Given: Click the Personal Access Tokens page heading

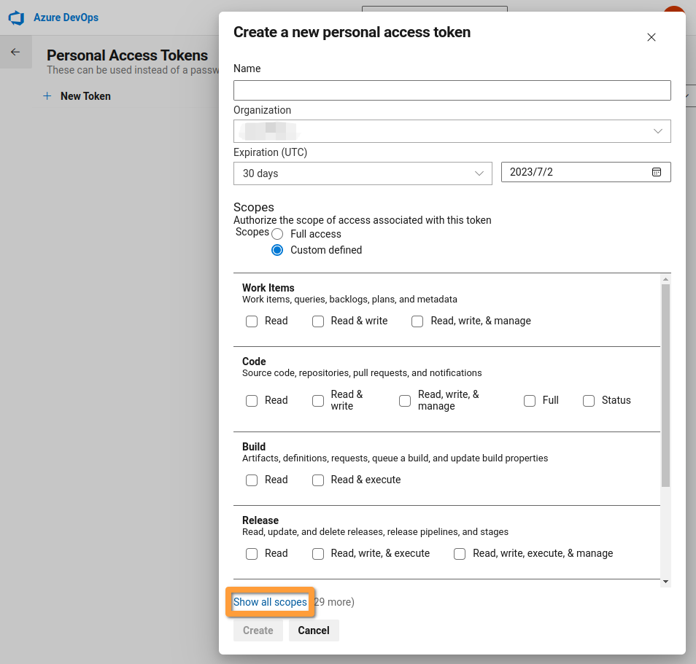Looking at the screenshot, I should [x=128, y=55].
